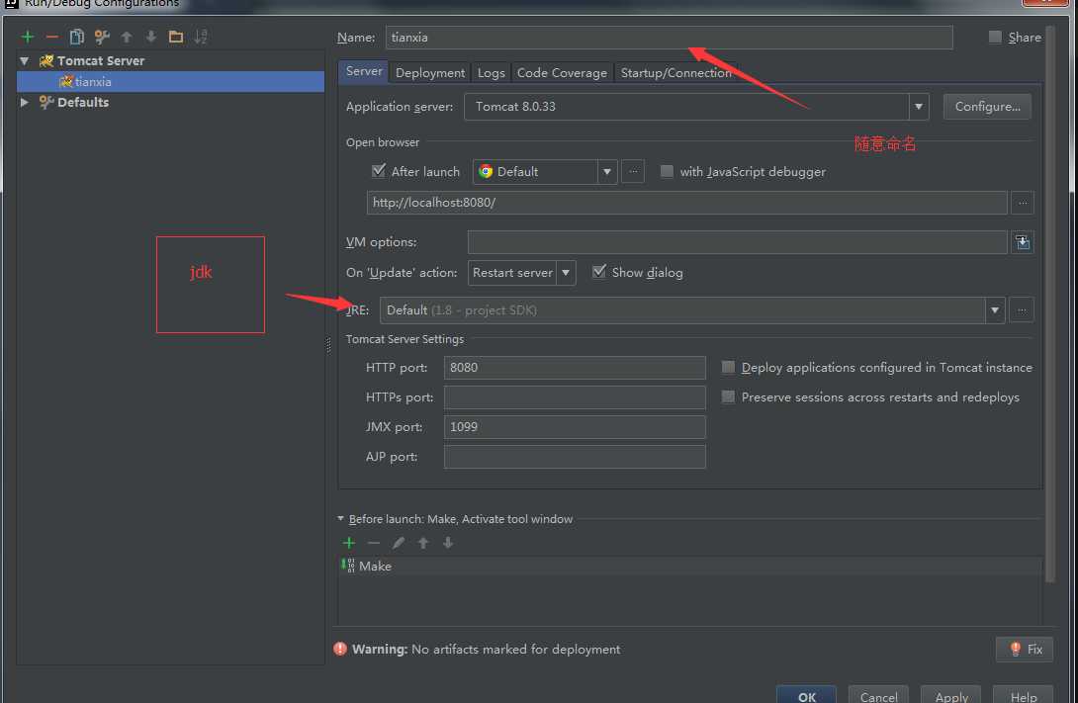Viewport: 1078px width, 703px height.
Task: Open the Default browser dropdown
Action: pos(607,171)
